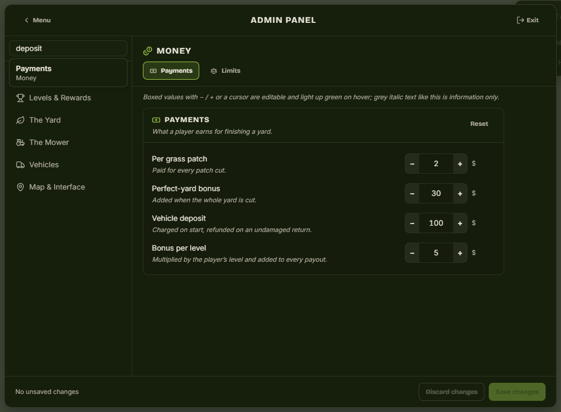This screenshot has height=412, width=561.
Task: Click the Exit door icon
Action: click(x=520, y=20)
